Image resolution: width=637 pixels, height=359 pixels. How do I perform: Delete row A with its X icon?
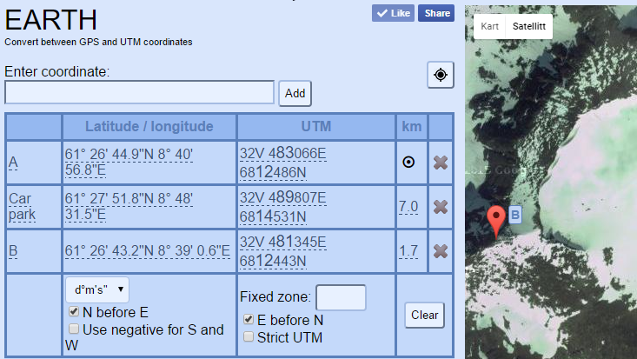pyautogui.click(x=441, y=163)
